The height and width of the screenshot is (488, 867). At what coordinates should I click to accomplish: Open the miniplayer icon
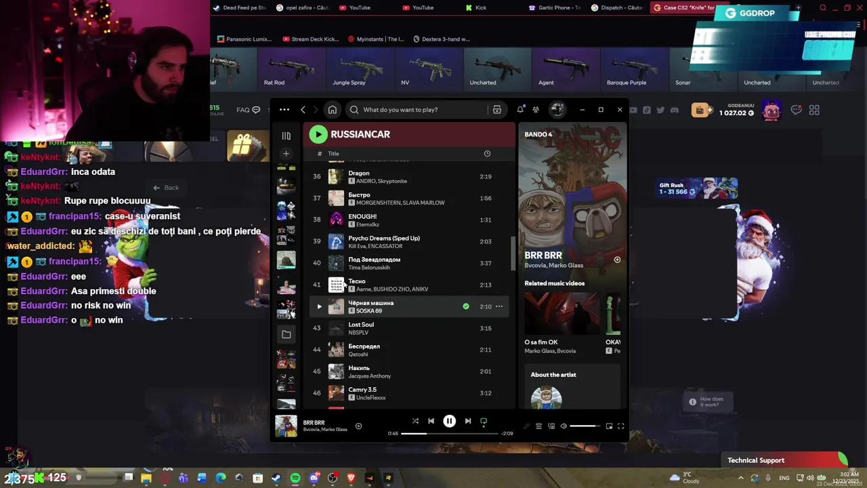[609, 426]
